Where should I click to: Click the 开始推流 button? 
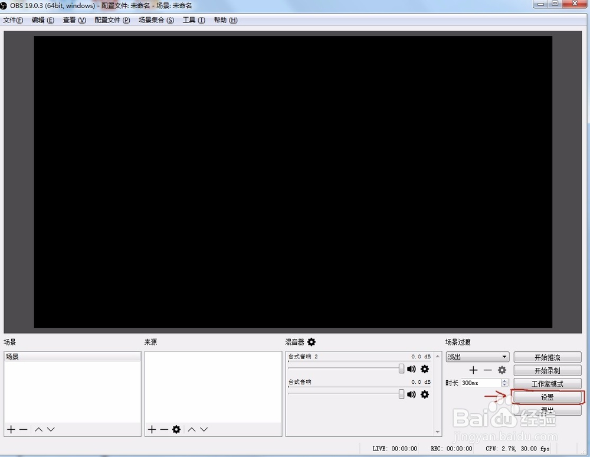pos(548,357)
